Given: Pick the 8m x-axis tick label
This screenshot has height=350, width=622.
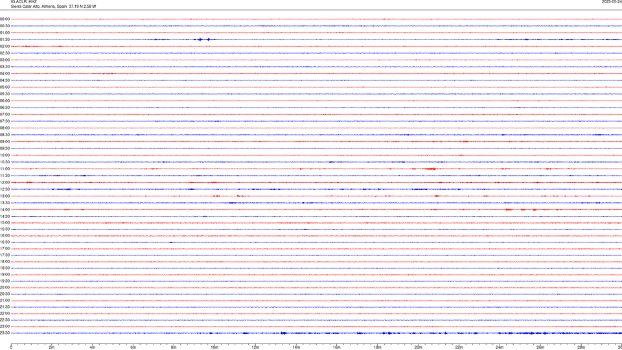Looking at the screenshot, I should click(174, 347).
